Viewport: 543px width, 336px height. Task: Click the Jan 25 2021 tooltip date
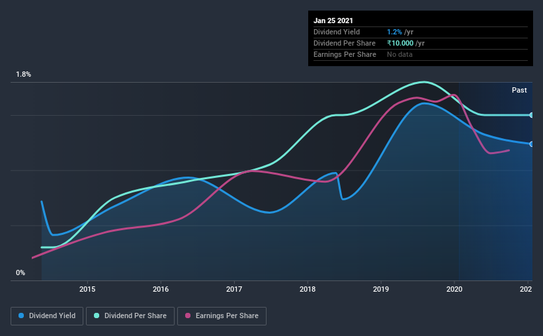coord(333,21)
